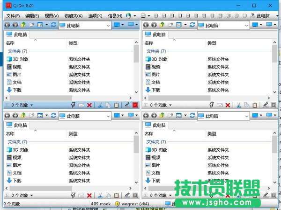
Task: Click the paste clipboard icon in bottom-left pane
Action: pyautogui.click(x=116, y=196)
